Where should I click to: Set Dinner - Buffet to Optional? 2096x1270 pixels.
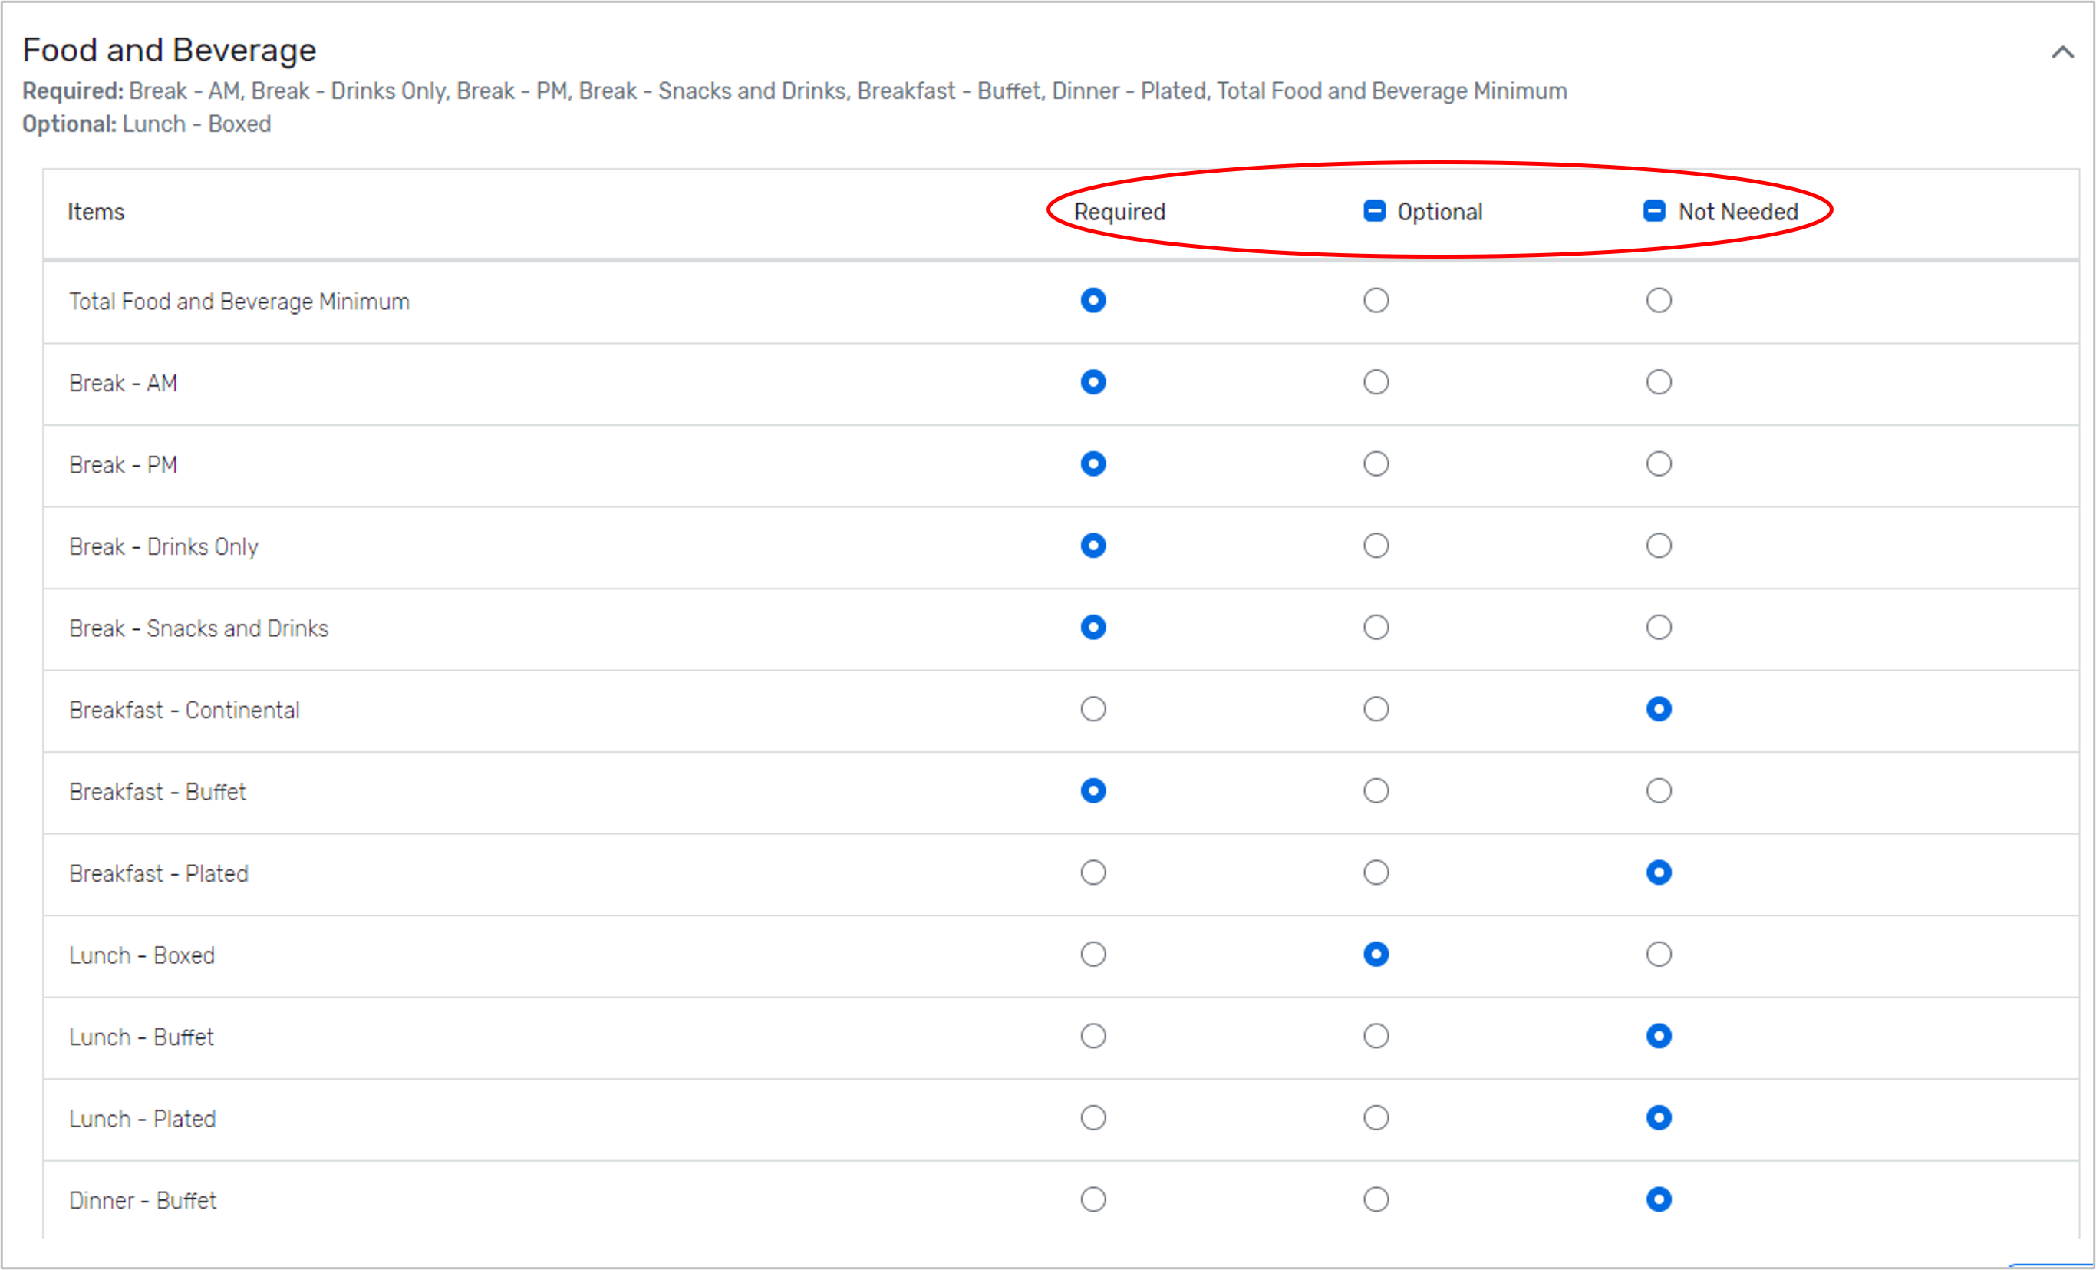(1376, 1199)
